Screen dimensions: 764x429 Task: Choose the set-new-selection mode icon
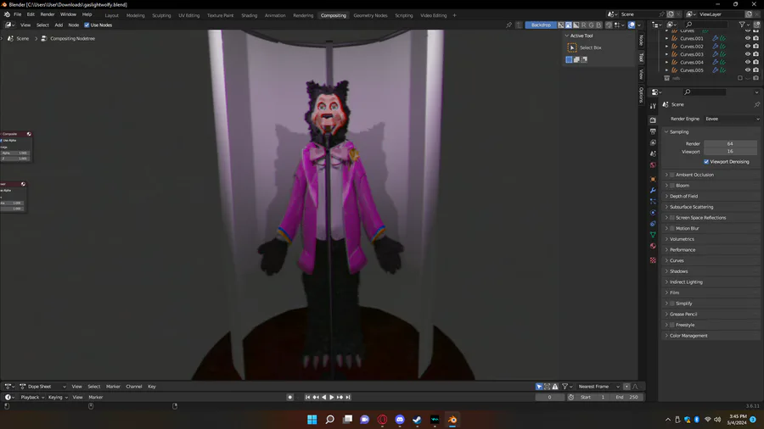(569, 59)
